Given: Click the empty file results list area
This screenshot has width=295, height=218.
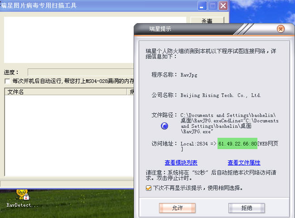Looking at the screenshot, I should coord(69,136).
